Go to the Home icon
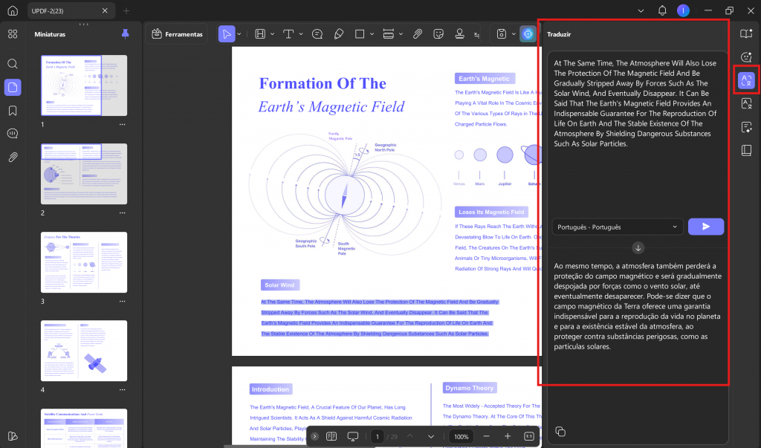This screenshot has height=448, width=761. pos(13,10)
